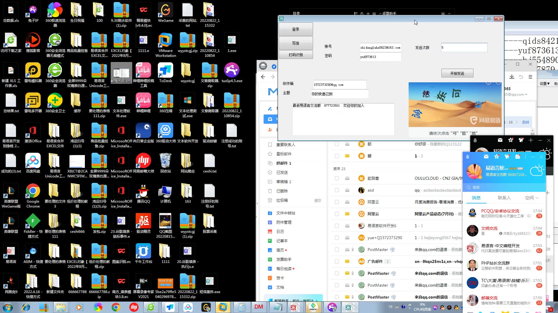Viewport: 558px width, 313px height.
Task: Open 回收站 on the desktop
Action: (166, 163)
